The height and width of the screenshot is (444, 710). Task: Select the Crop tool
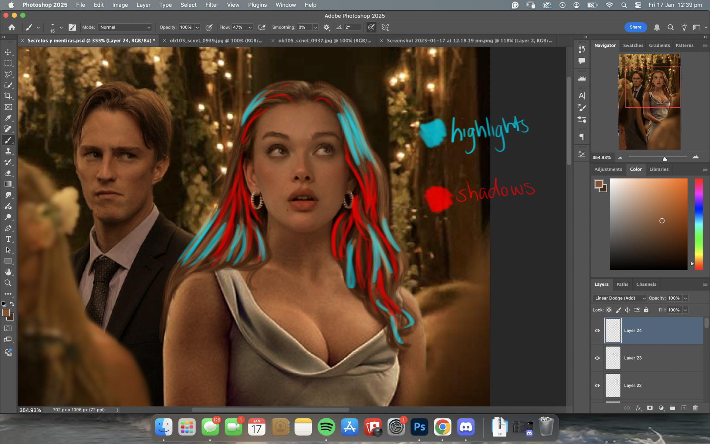click(8, 96)
